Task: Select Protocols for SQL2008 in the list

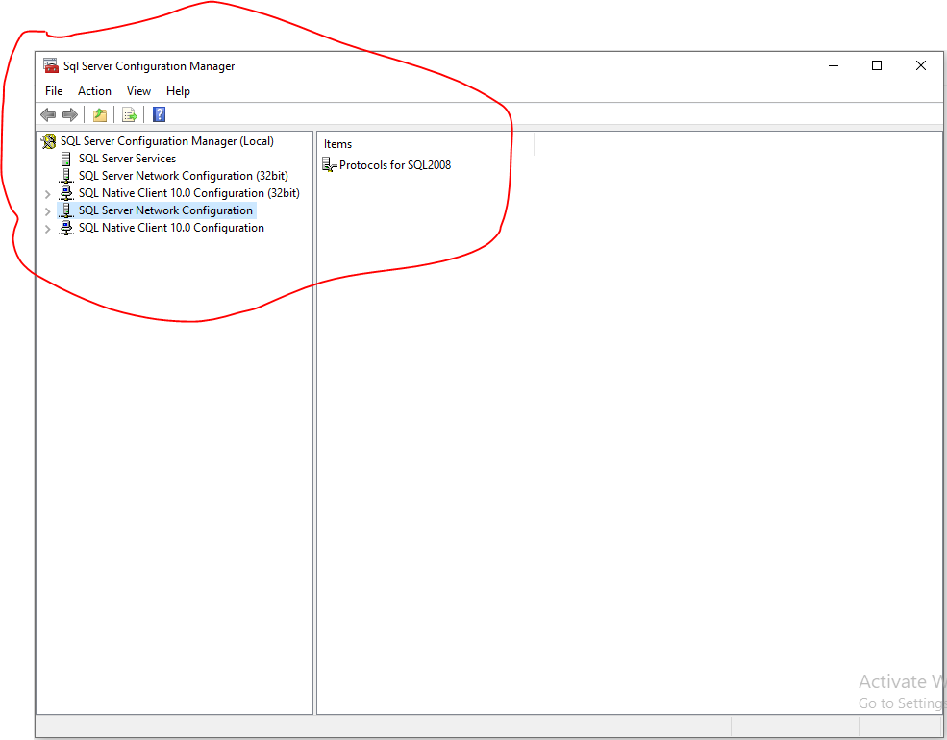Action: (x=395, y=164)
